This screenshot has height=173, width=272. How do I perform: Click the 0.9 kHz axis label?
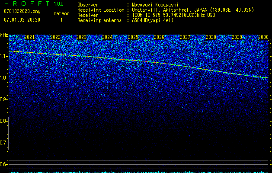click(x=3, y=99)
